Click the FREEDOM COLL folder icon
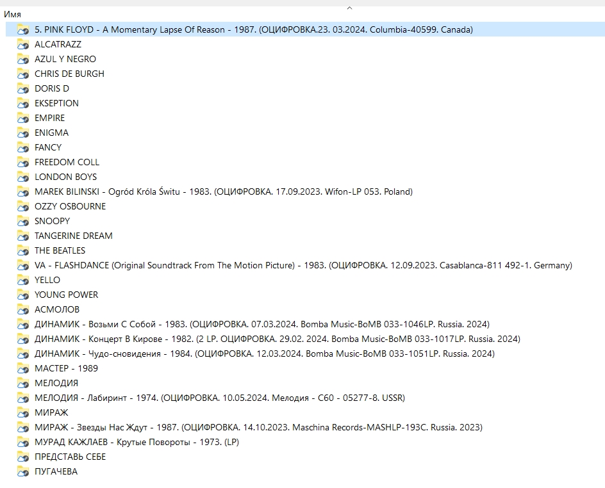 [x=23, y=162]
